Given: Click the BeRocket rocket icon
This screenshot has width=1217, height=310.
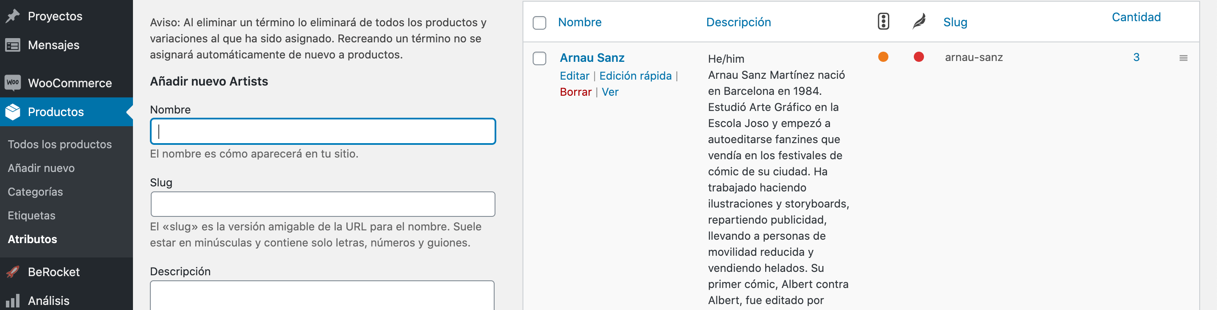Looking at the screenshot, I should 13,272.
